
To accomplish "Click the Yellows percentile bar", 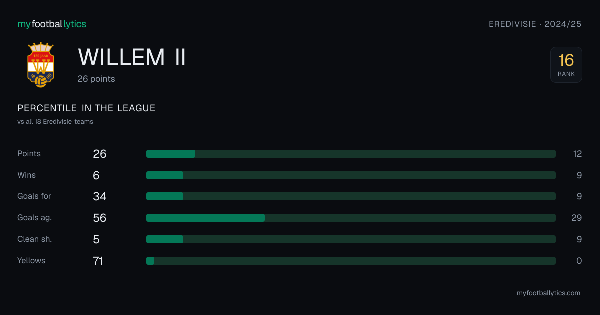I will (x=351, y=261).
